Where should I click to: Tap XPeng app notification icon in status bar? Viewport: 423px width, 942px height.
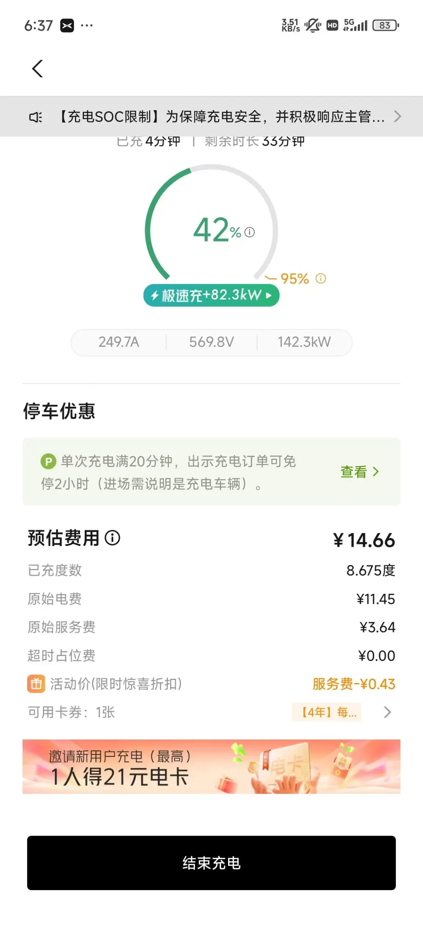click(67, 25)
